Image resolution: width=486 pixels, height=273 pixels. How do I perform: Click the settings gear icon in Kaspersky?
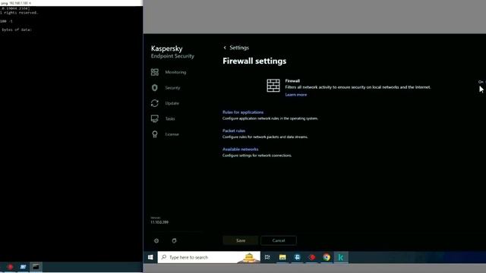pos(156,240)
